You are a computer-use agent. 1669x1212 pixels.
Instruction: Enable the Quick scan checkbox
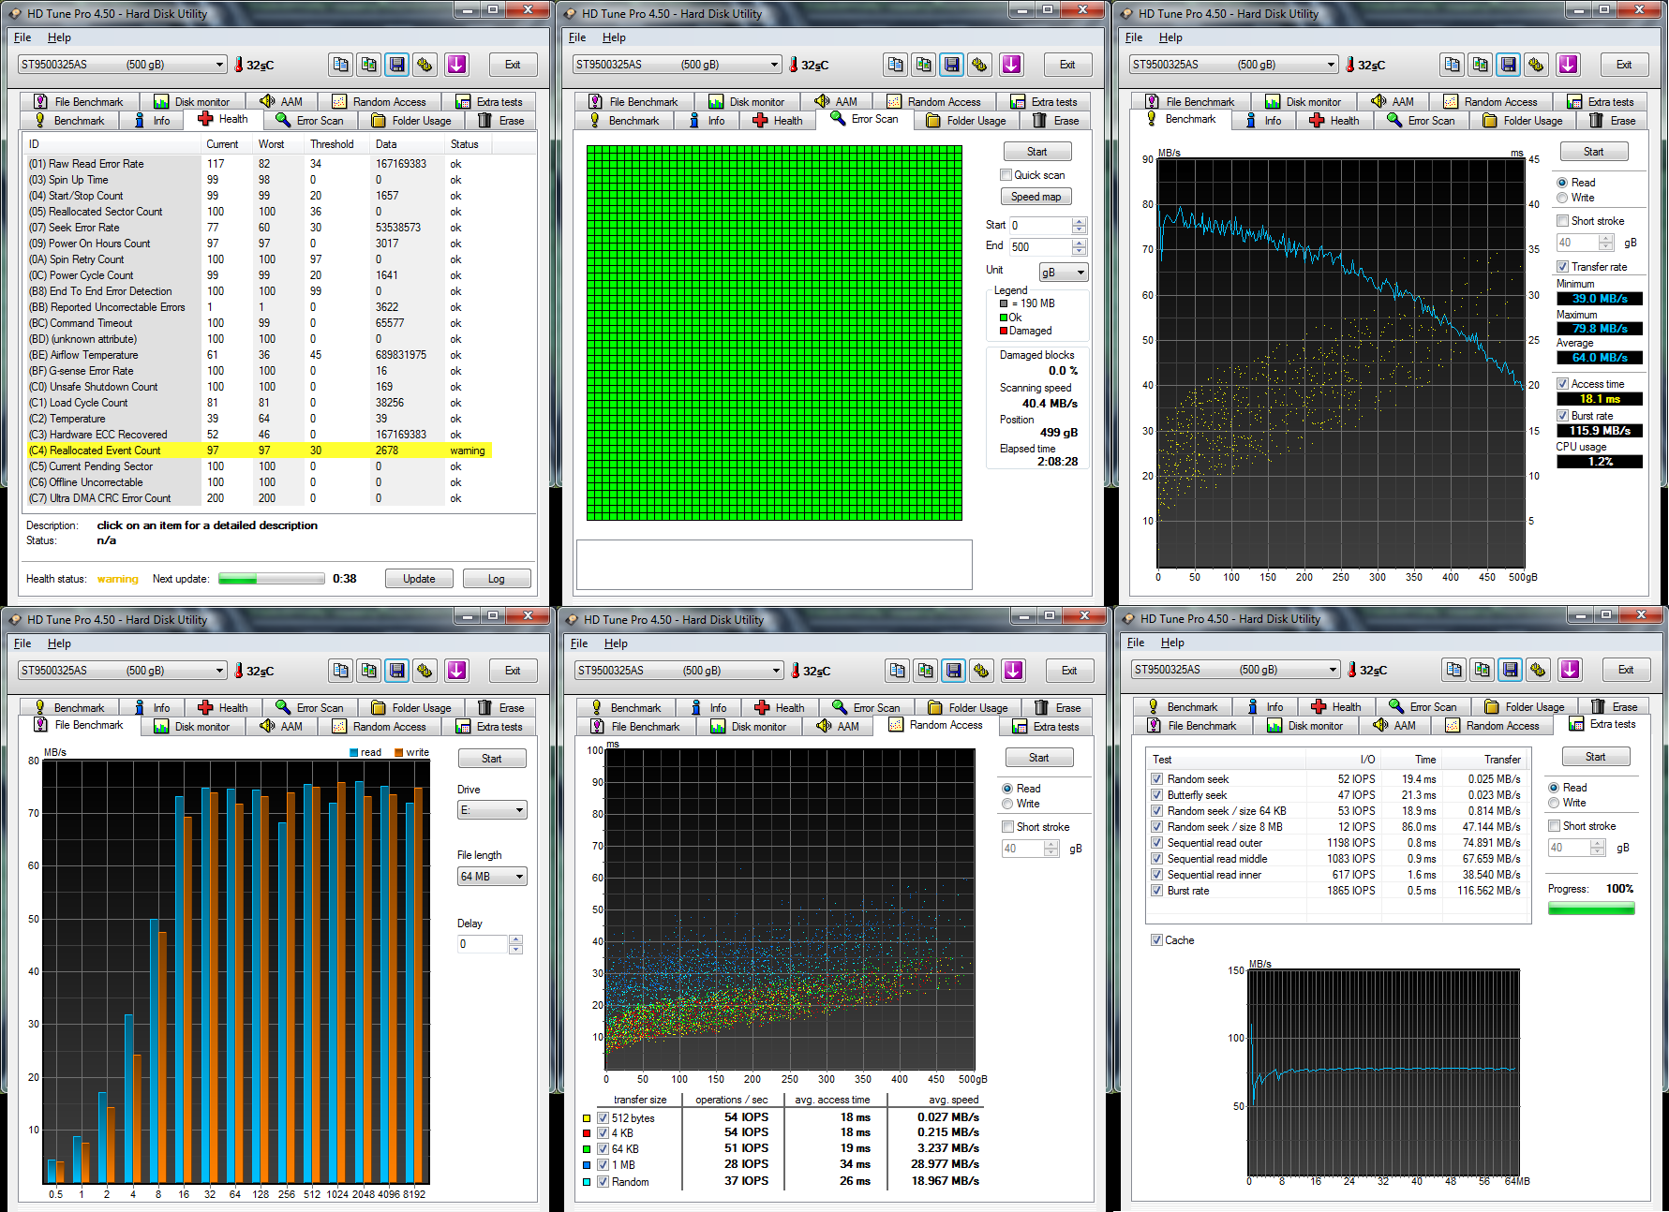click(x=1006, y=175)
